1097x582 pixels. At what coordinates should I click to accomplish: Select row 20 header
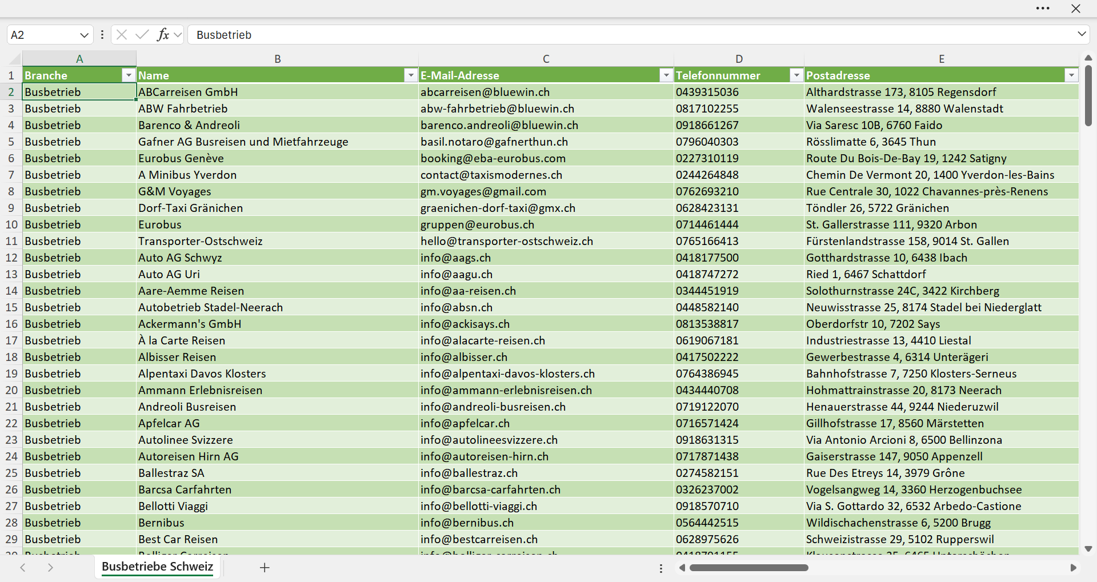11,390
